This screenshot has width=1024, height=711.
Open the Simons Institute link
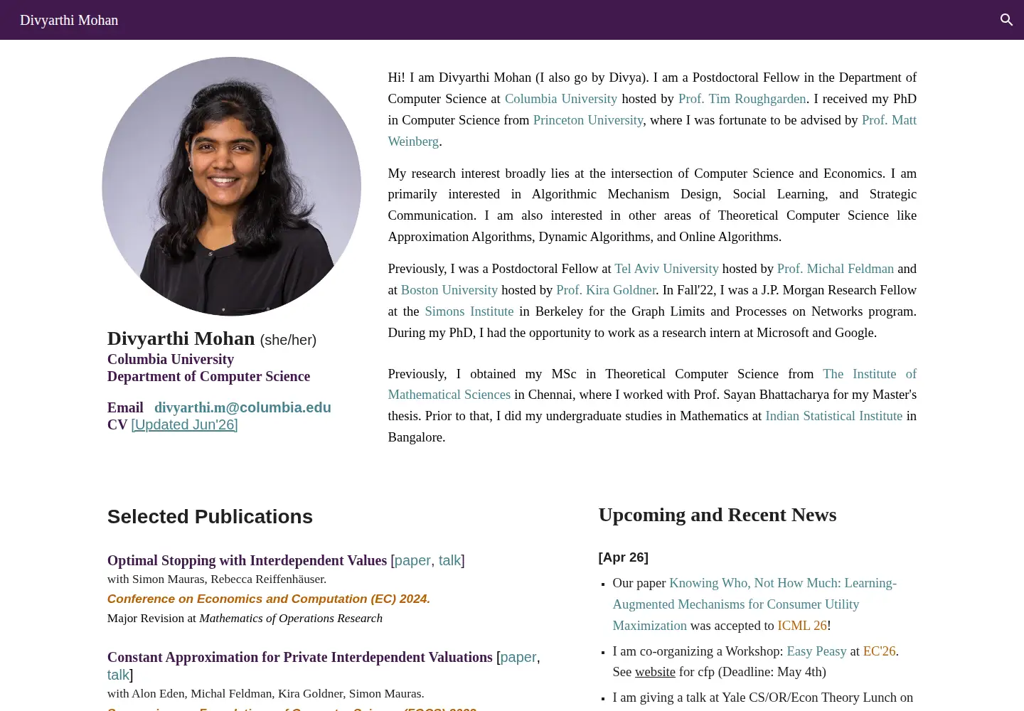point(469,311)
